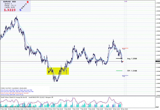The image size is (160, 110).
Task: Open the German Flash Services PMI headline
Action: coord(17,92)
